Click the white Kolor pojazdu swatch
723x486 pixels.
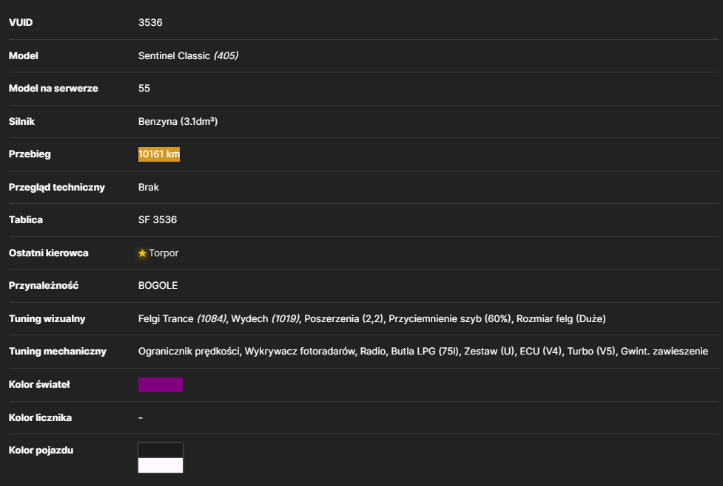[x=161, y=465]
